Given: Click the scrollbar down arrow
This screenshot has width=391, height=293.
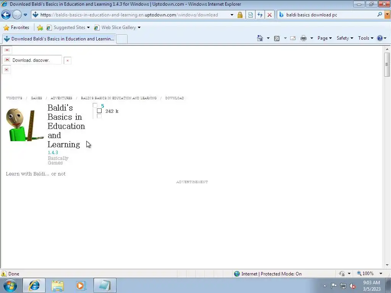Looking at the screenshot, I should click(387, 266).
